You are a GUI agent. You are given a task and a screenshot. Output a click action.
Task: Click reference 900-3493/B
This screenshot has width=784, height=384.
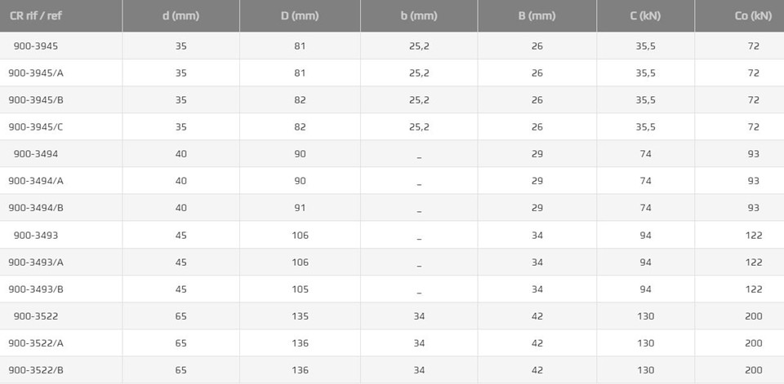[35, 289]
